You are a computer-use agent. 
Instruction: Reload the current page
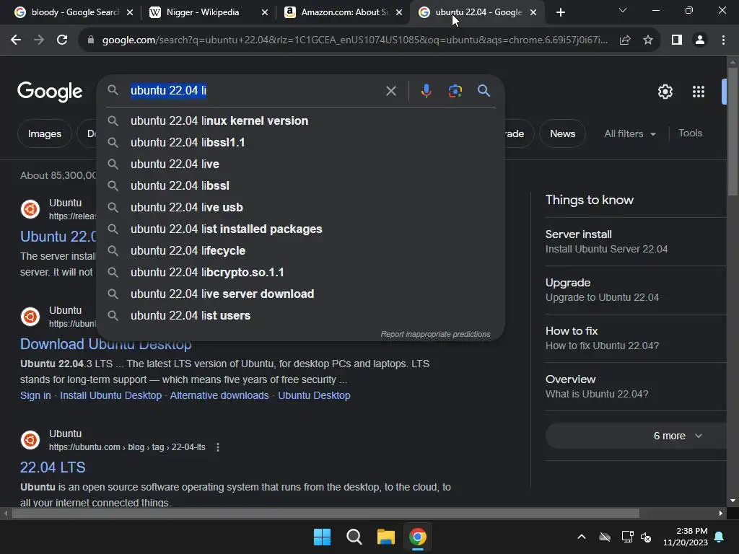click(62, 40)
